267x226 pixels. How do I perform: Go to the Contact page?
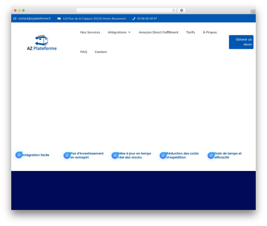tap(100, 52)
